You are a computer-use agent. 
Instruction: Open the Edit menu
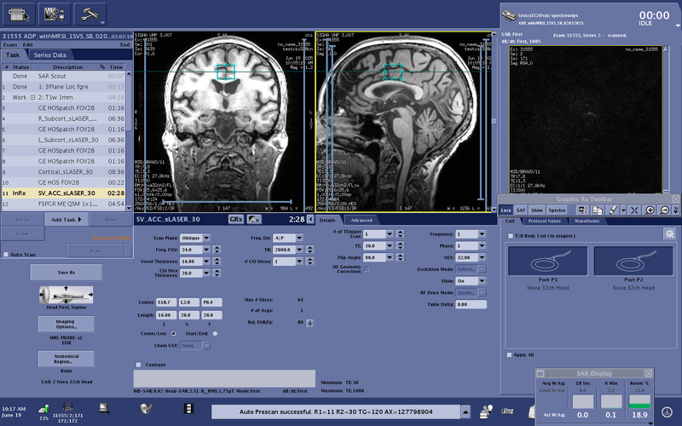click(28, 45)
